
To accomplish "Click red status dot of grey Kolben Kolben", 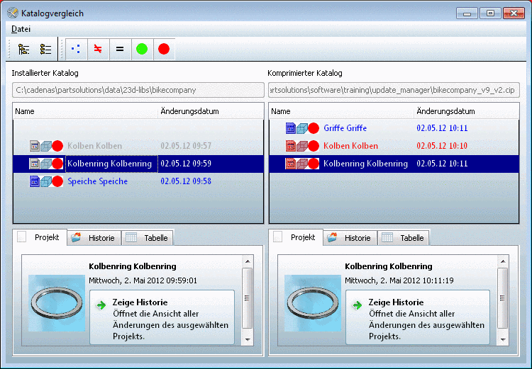I will (57, 146).
